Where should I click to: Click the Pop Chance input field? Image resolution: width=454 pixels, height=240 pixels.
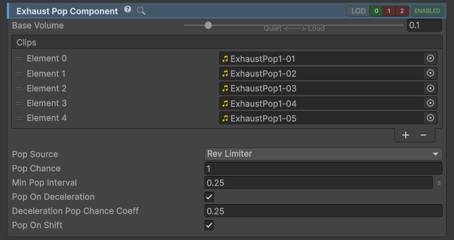point(323,169)
